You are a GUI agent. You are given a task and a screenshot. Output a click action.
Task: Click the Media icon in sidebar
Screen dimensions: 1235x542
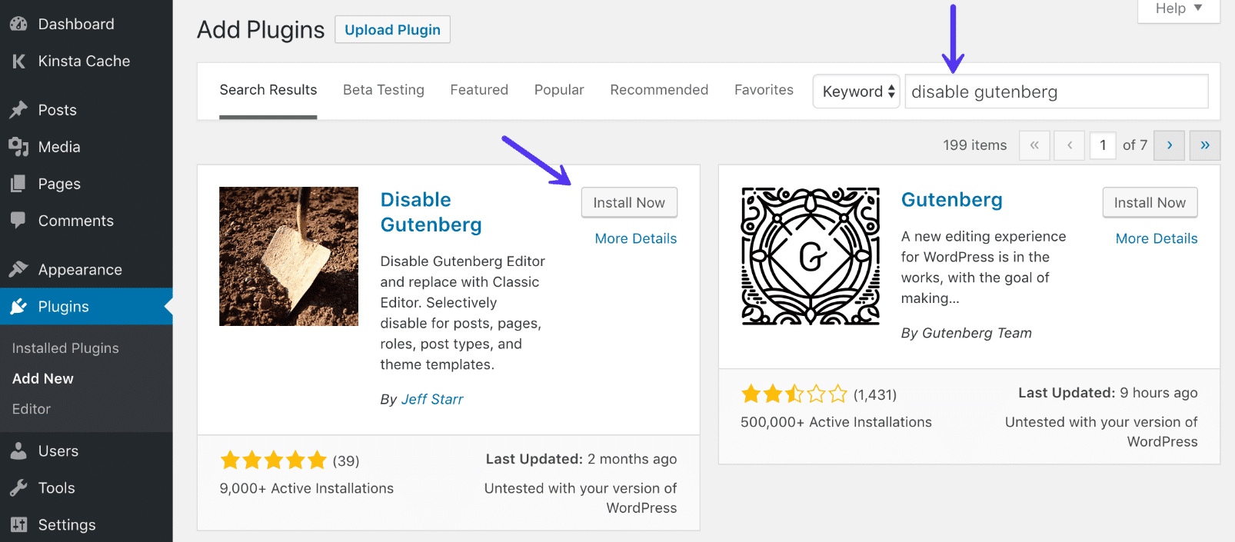tap(18, 147)
